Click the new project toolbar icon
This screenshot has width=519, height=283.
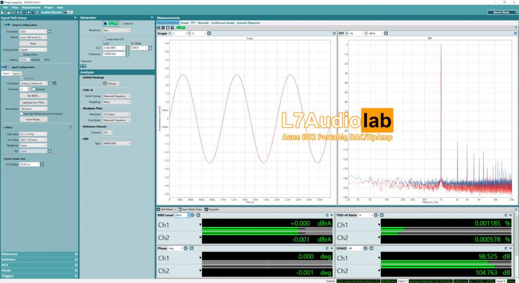[3, 12]
